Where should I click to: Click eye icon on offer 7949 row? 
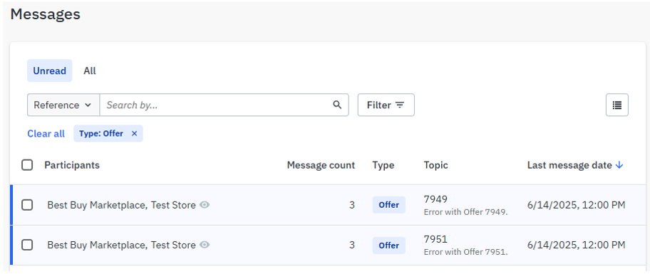[205, 205]
